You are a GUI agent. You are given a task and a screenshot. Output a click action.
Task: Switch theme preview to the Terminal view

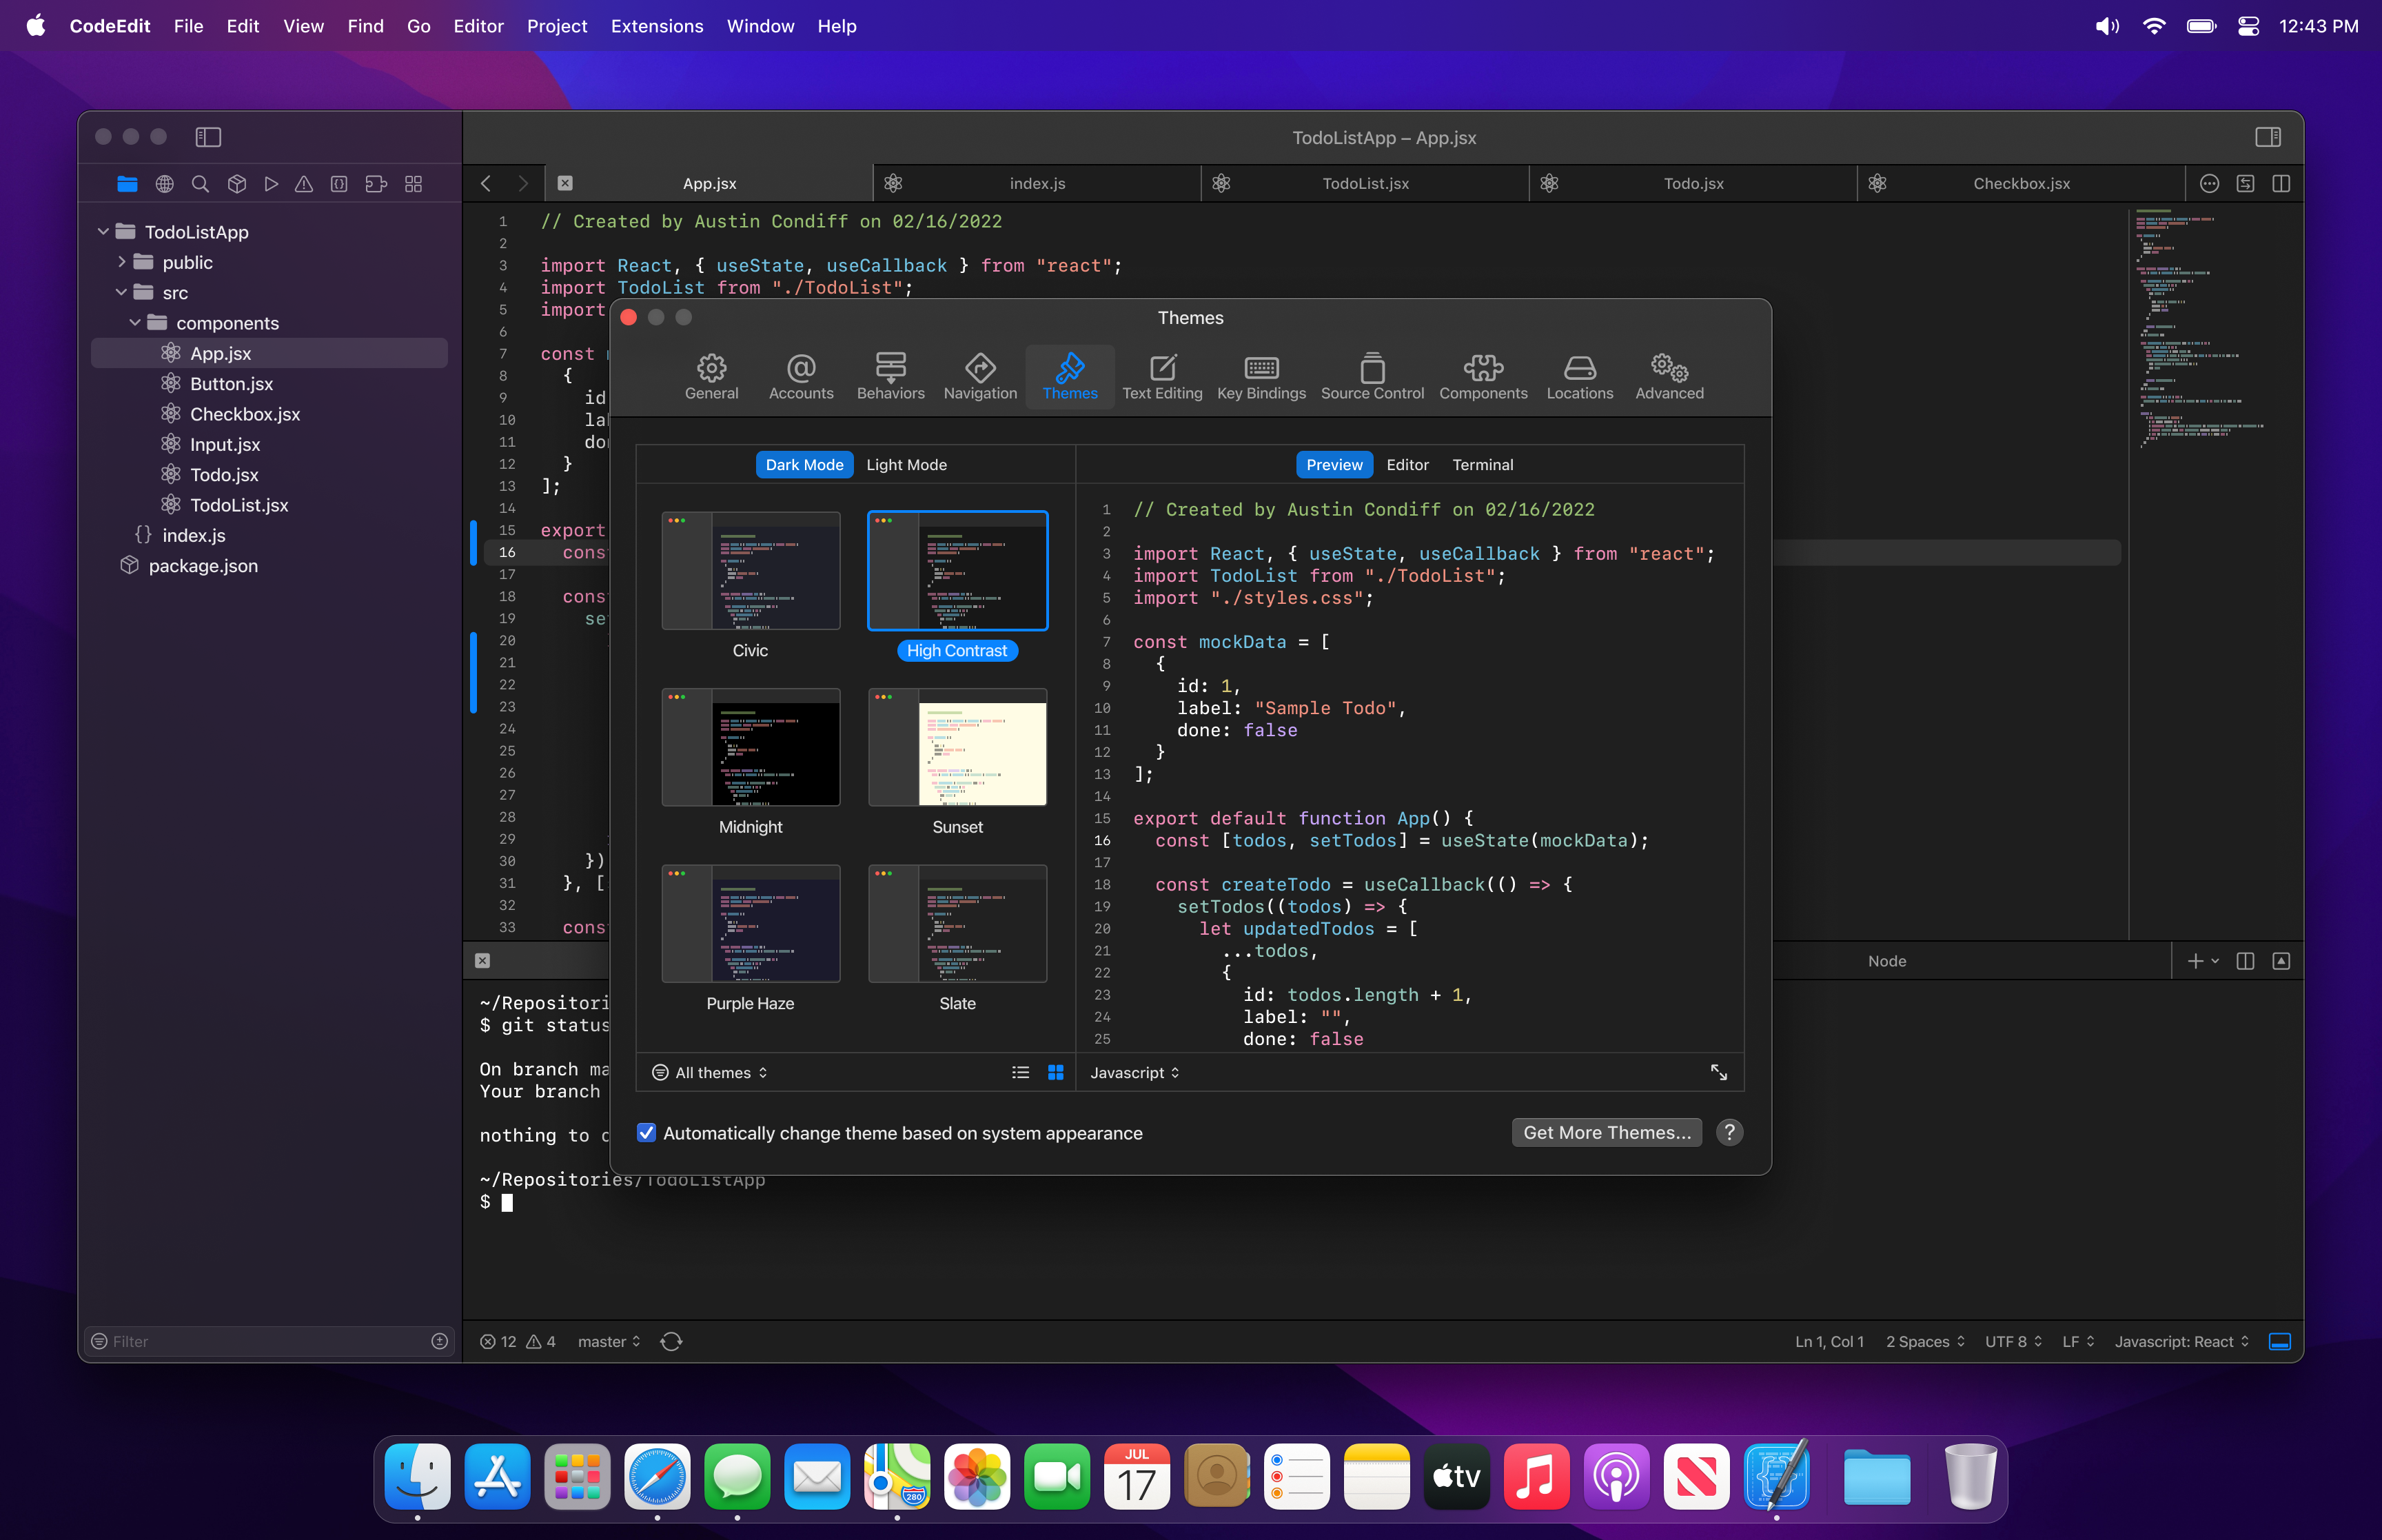click(1483, 464)
